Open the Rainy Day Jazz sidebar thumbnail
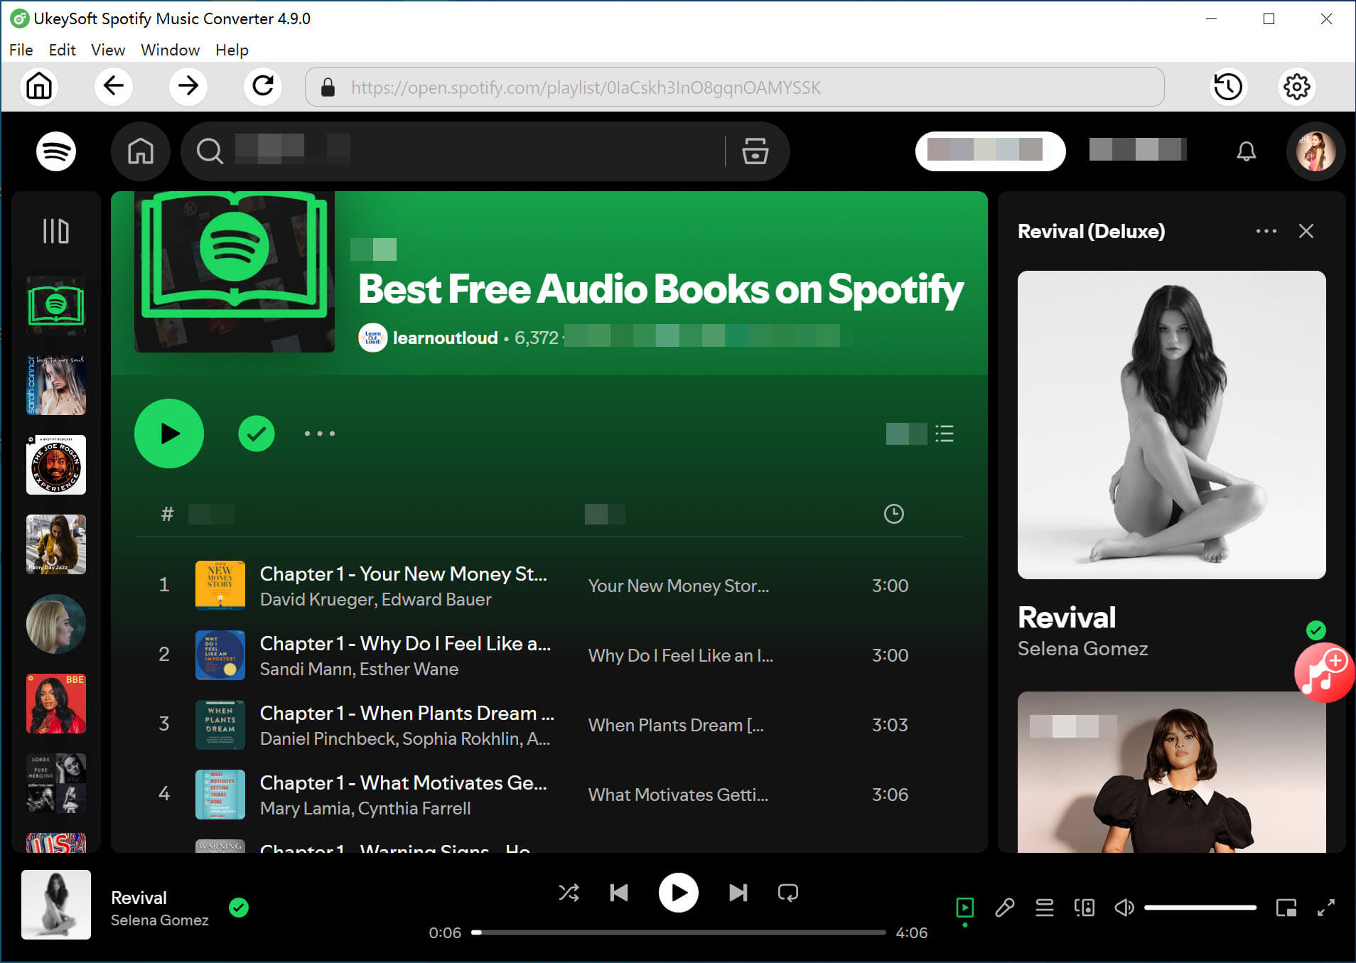The image size is (1356, 963). [56, 544]
